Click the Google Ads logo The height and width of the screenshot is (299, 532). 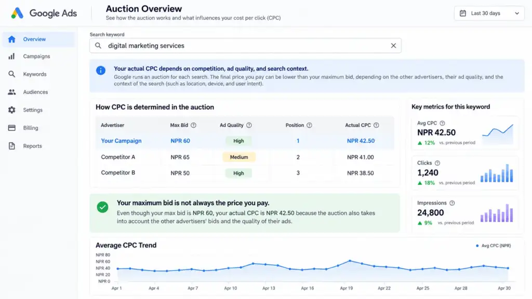(x=44, y=13)
